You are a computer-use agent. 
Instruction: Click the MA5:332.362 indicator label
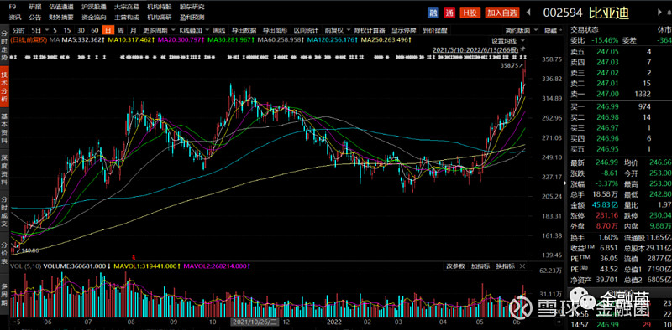(x=82, y=39)
